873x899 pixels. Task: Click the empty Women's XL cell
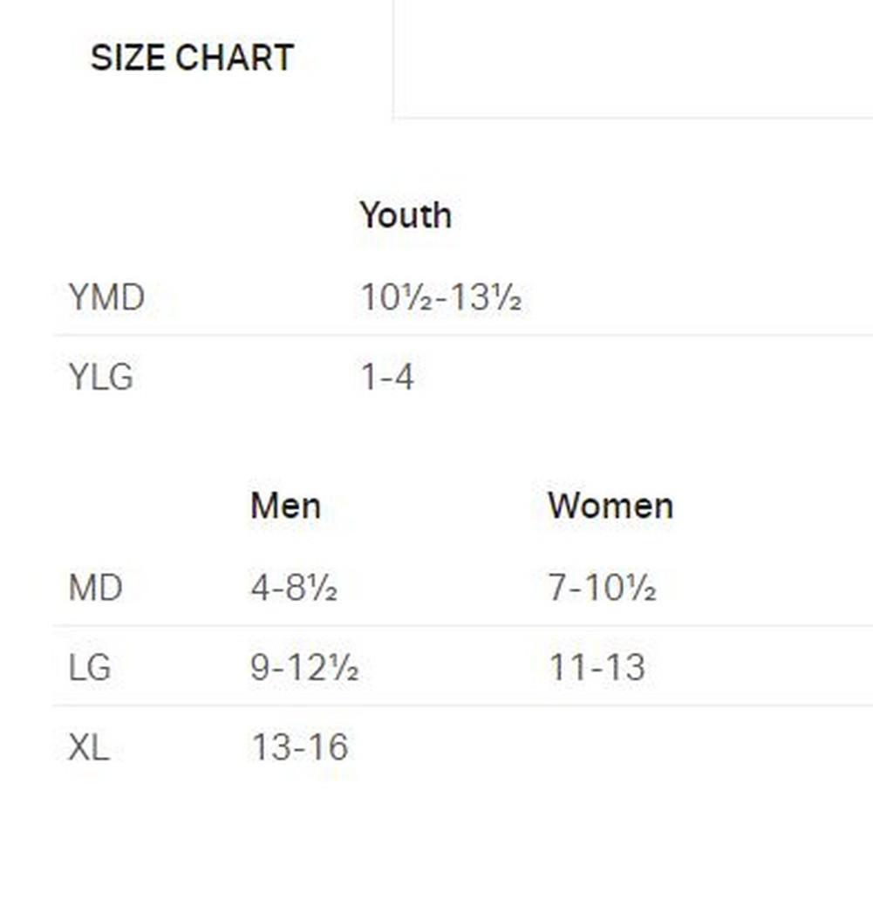click(610, 747)
